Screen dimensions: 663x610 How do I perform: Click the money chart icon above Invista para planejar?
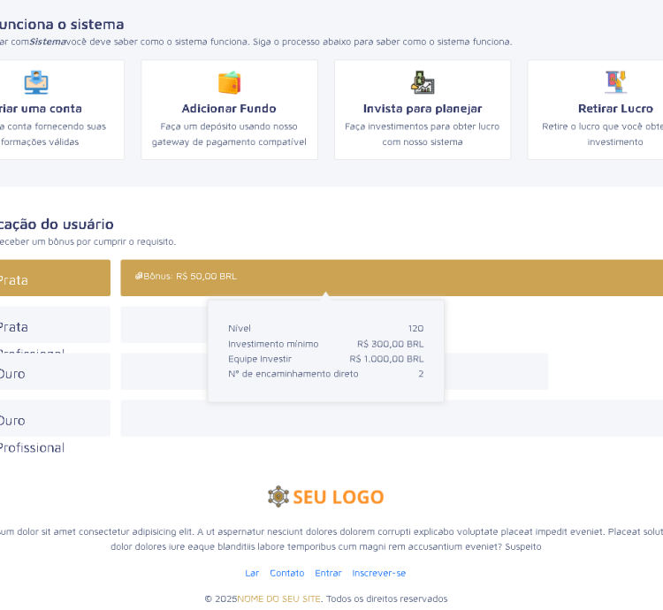[x=423, y=82]
